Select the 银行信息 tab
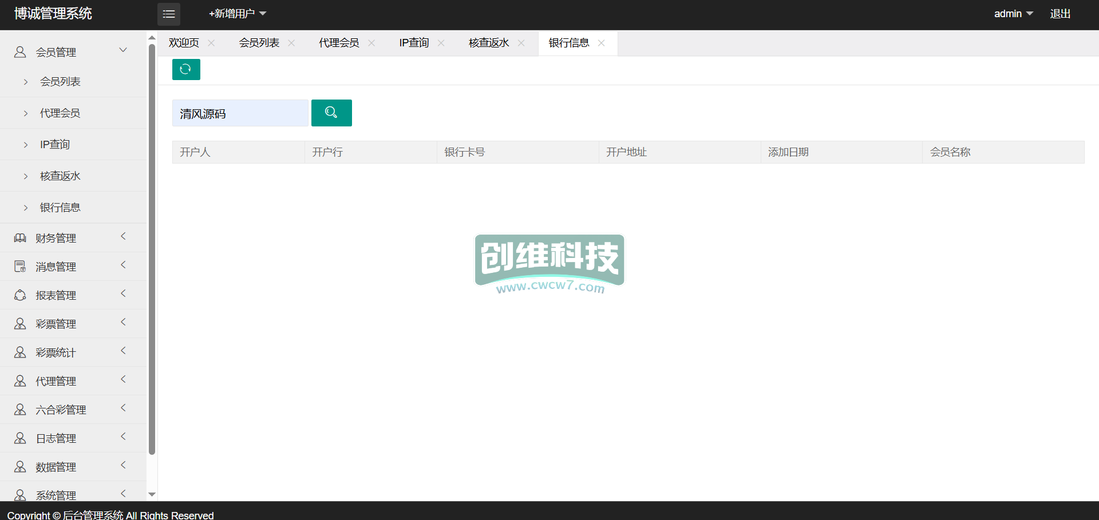This screenshot has width=1099, height=520. point(569,43)
